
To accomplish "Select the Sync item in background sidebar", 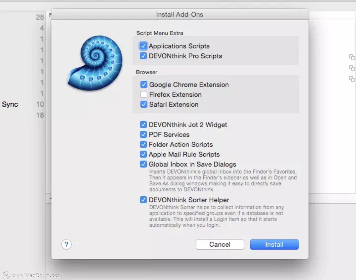I will click(10, 104).
